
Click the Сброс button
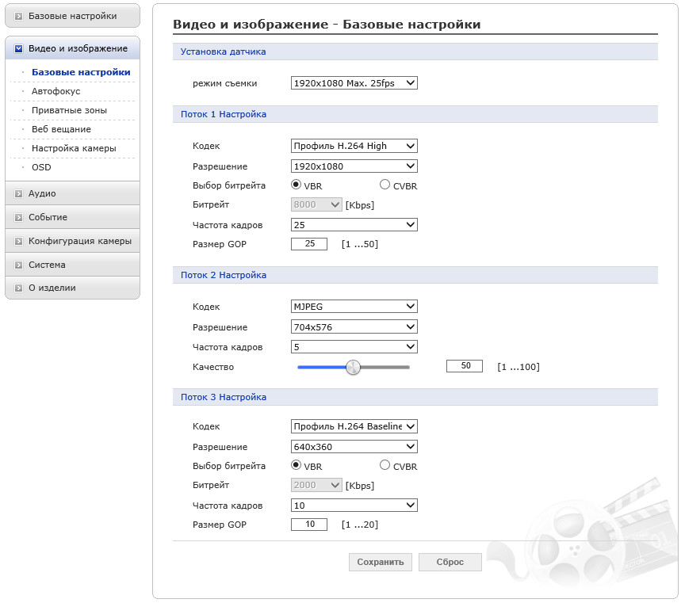click(450, 562)
